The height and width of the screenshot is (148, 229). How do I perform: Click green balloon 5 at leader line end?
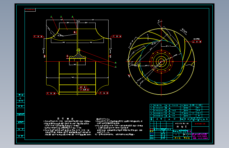pyautogui.click(x=115, y=62)
